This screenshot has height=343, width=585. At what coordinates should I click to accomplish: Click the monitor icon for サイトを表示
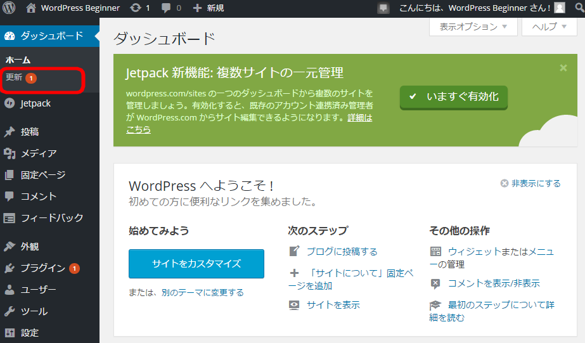294,305
